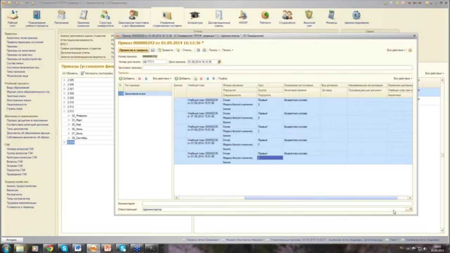Click the Обновить button in orders list
Viewport: 450px width, 253px height.
70,73
